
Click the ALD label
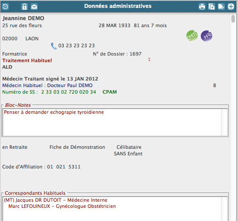[7, 67]
